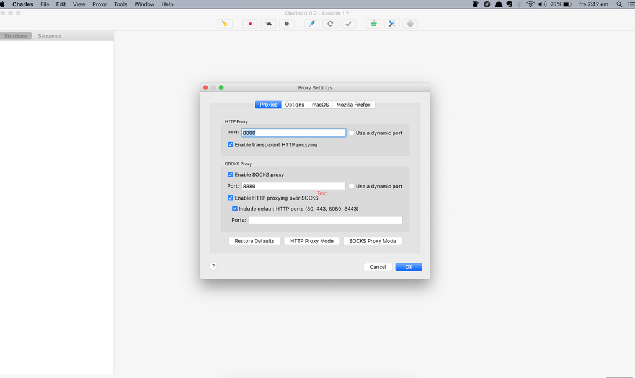Image resolution: width=635 pixels, height=378 pixels.
Task: Open the File menu
Action: [45, 4]
